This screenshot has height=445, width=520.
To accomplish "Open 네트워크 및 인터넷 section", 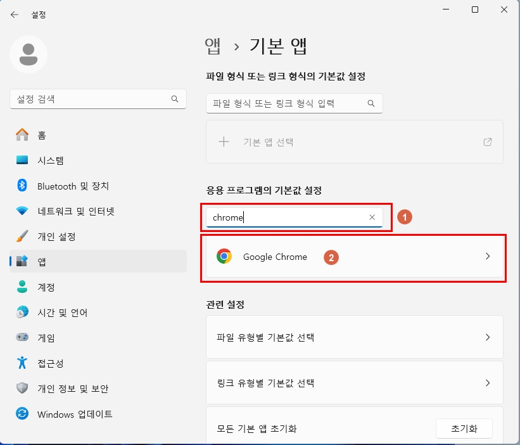I will [22, 211].
